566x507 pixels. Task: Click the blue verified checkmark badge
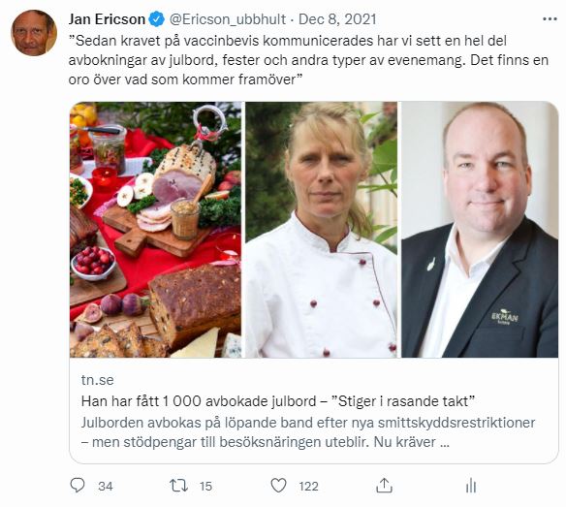coord(156,19)
